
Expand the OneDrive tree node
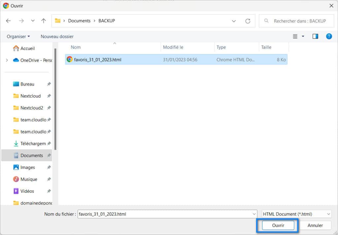7,60
